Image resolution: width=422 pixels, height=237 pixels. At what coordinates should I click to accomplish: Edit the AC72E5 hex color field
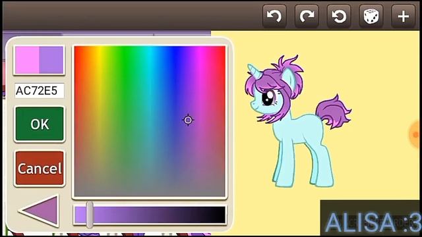click(x=40, y=91)
